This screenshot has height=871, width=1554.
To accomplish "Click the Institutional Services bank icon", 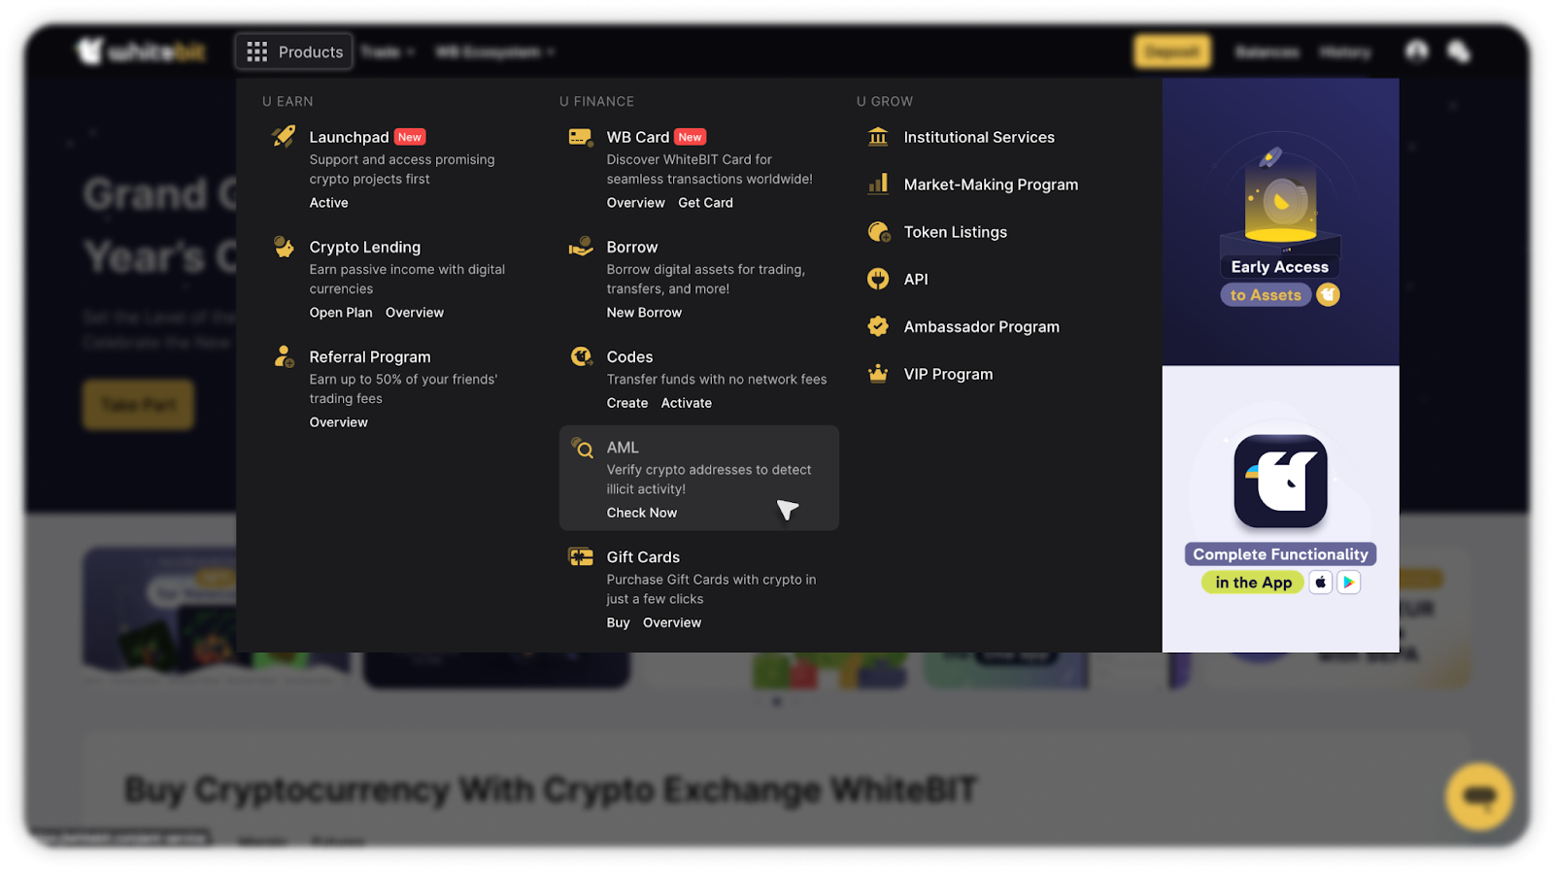I will point(878,137).
